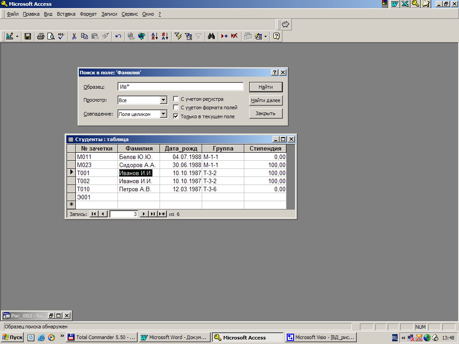Select the Стипендия column header

click(265, 148)
